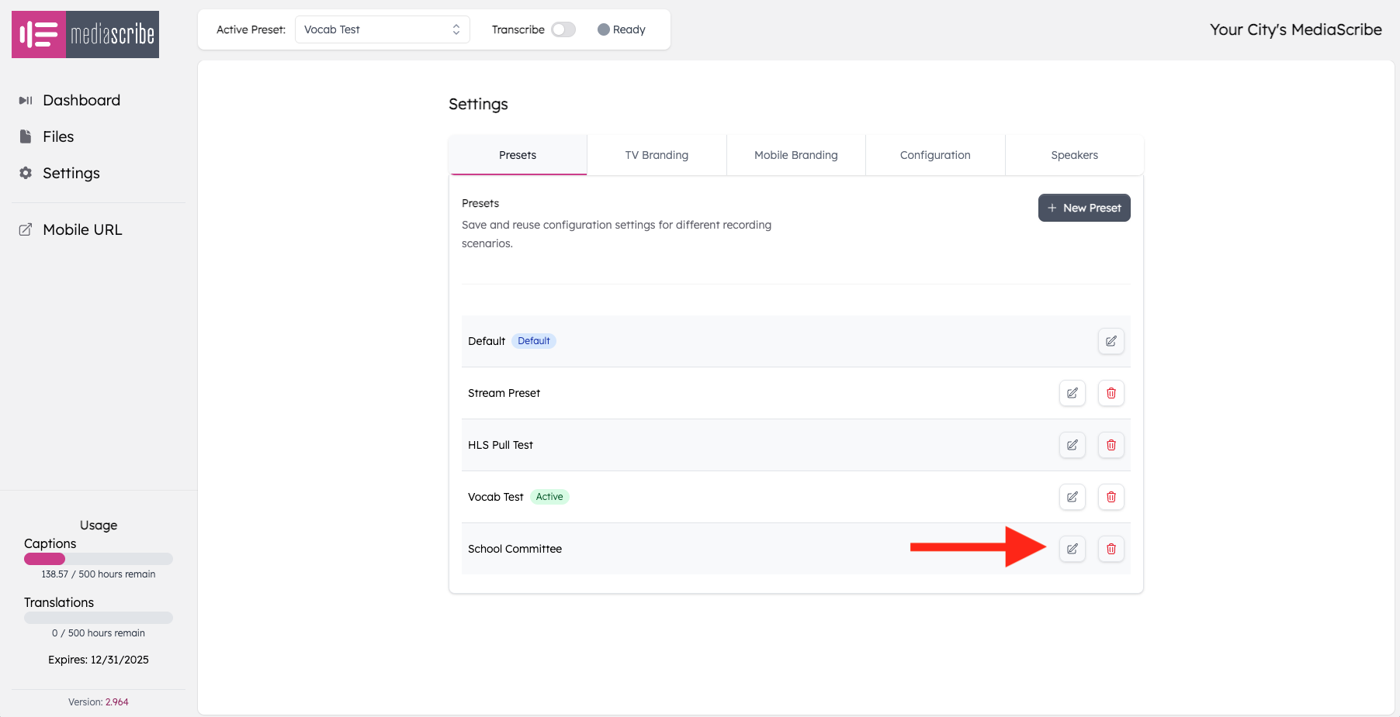Delete the Stream Preset
The height and width of the screenshot is (717, 1400).
pyautogui.click(x=1111, y=393)
